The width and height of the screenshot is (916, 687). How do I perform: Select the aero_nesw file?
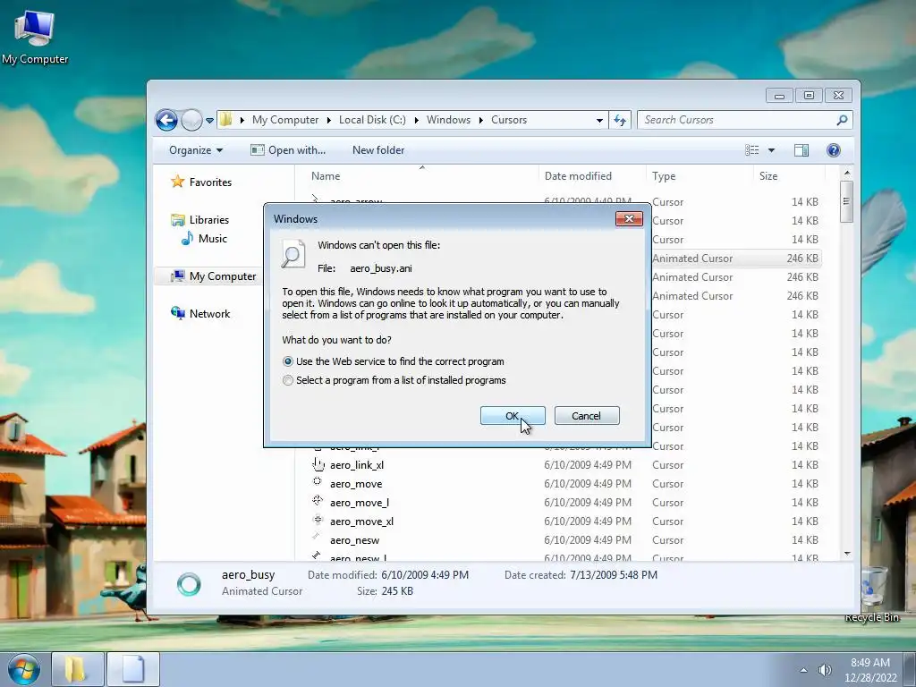pos(354,540)
